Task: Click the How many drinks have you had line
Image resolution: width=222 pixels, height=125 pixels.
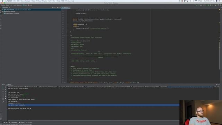Action: (x=18, y=89)
